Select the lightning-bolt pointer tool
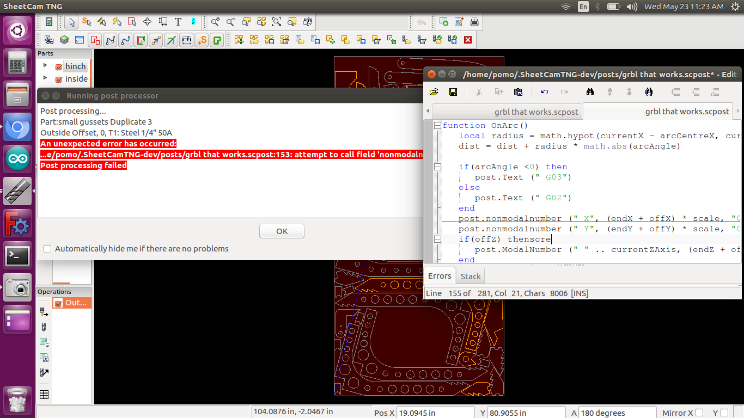The height and width of the screenshot is (418, 744). (x=117, y=22)
